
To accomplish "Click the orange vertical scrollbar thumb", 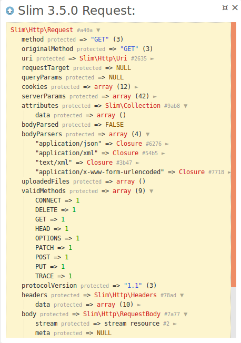I will [x=234, y=154].
